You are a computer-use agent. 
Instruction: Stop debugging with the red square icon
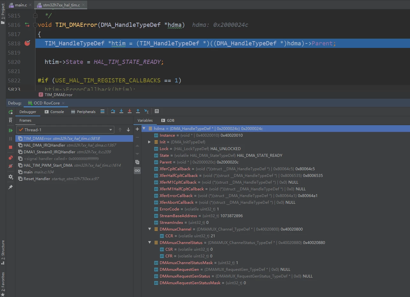[11, 147]
